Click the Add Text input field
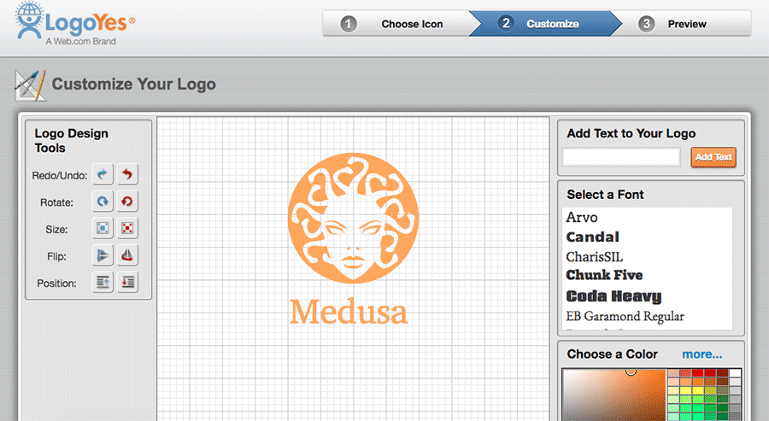Screen dimensions: 769x421 (x=621, y=157)
